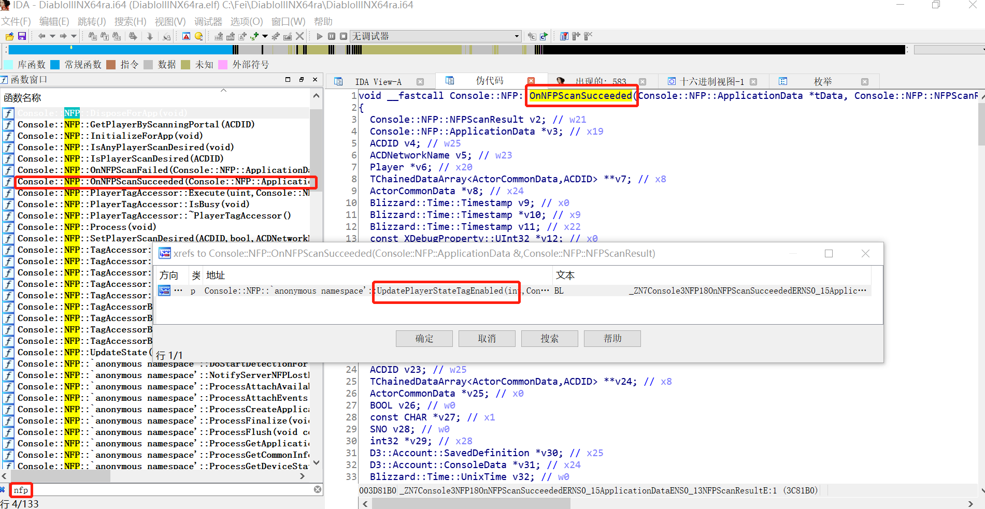The width and height of the screenshot is (985, 509).
Task: Open the 调试器 menu
Action: (208, 22)
